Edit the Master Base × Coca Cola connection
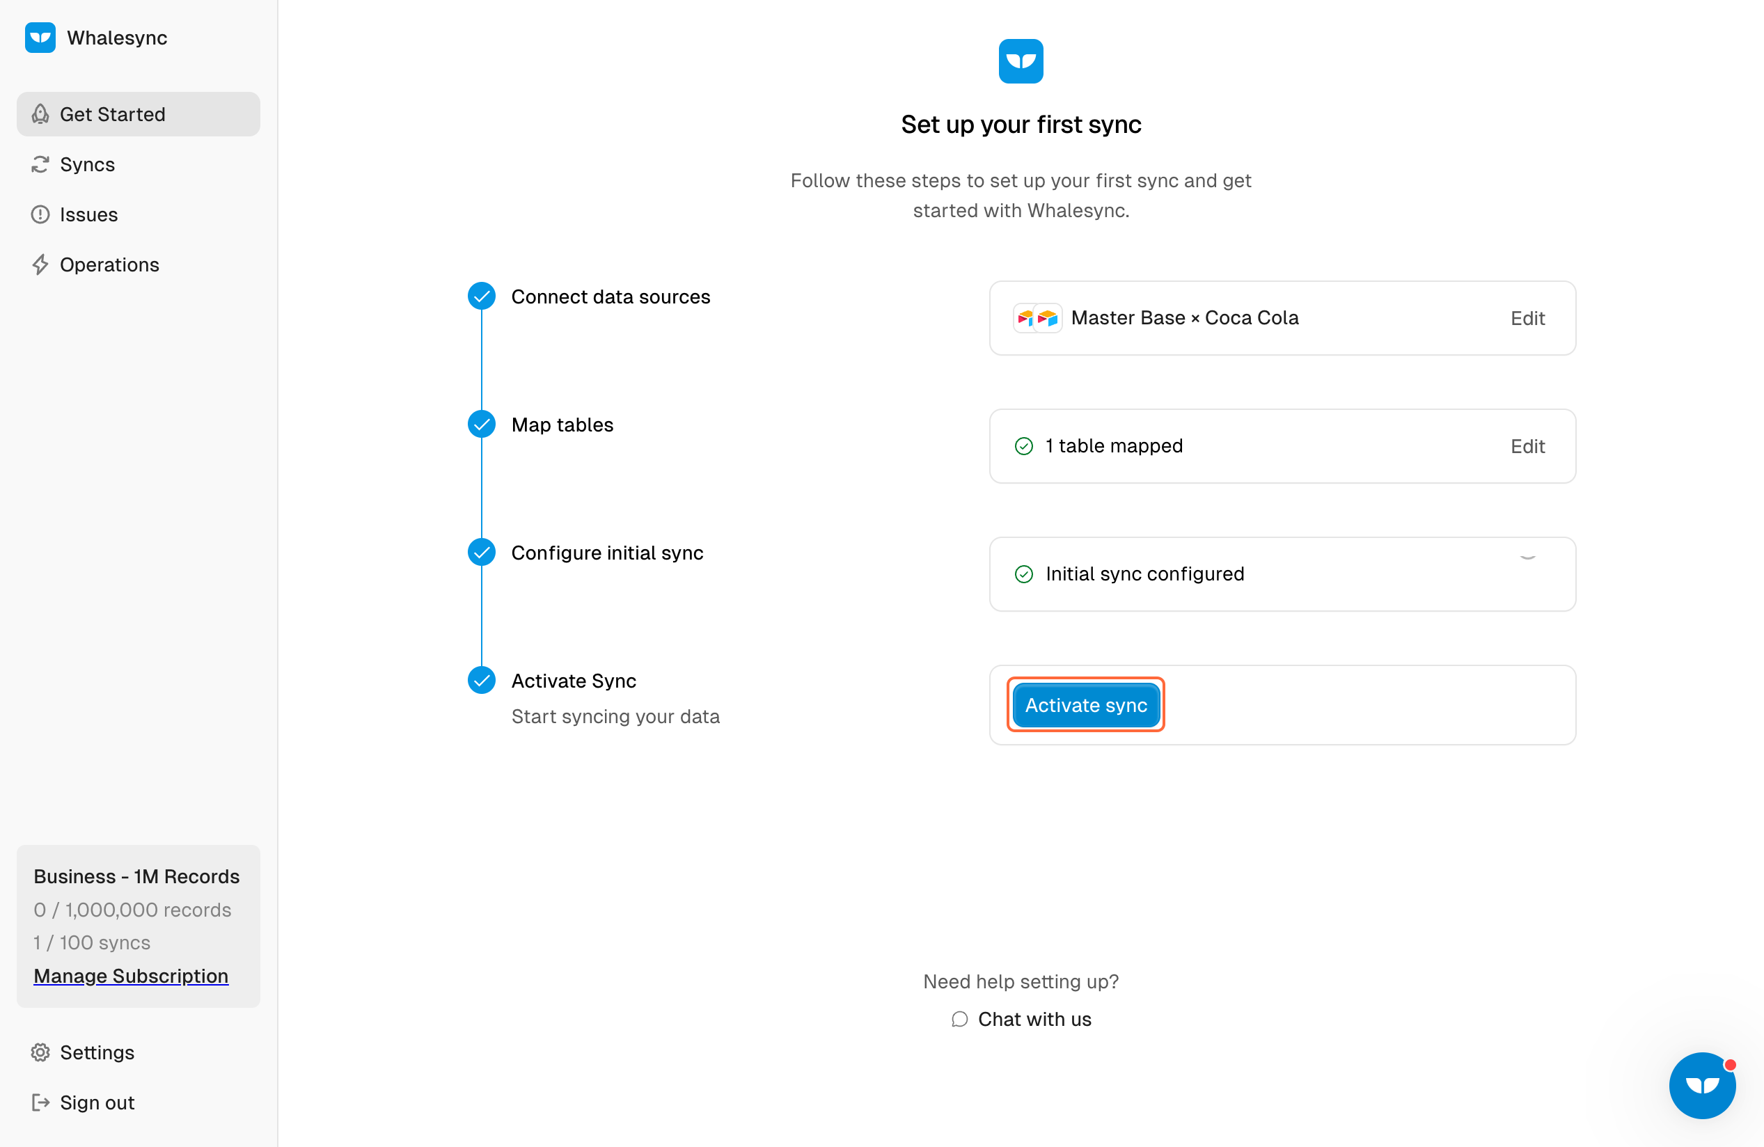Screen dimensions: 1764x1147 pos(1527,319)
